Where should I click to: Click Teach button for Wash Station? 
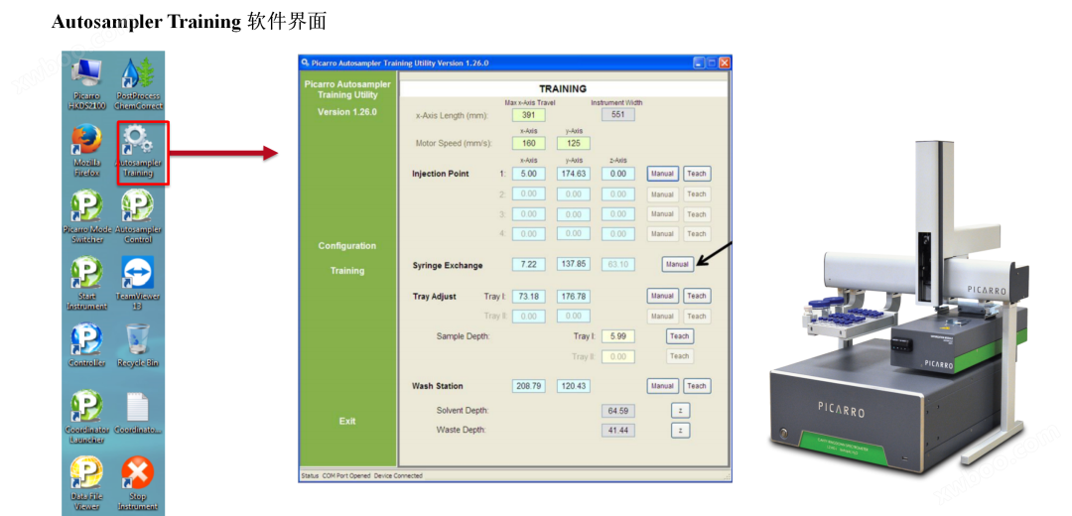pyautogui.click(x=697, y=386)
